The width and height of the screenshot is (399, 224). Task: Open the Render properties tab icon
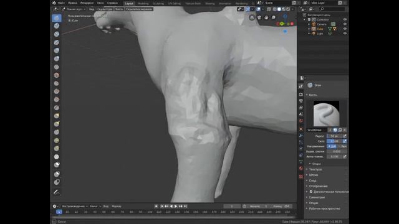point(301,95)
